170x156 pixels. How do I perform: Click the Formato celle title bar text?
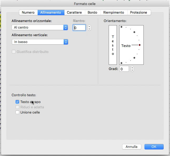click(85, 4)
